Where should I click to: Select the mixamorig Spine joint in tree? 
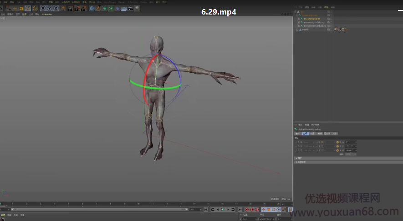click(x=312, y=19)
